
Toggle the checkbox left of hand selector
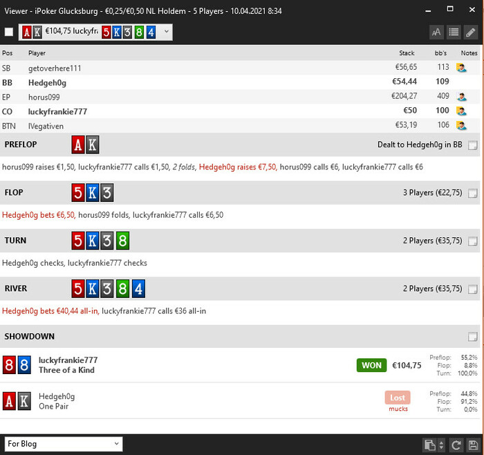9,32
